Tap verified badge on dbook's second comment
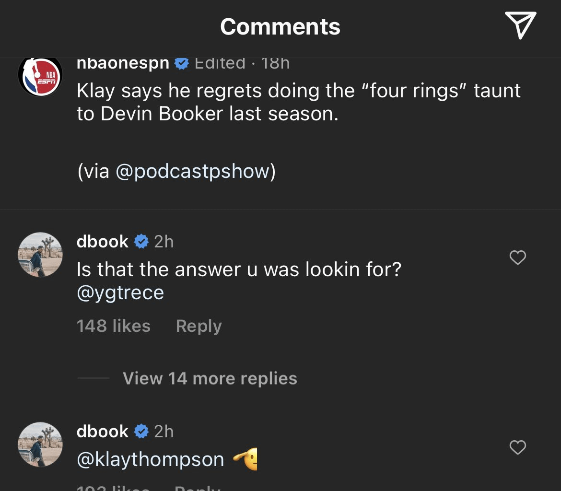This screenshot has height=491, width=561. [x=141, y=432]
